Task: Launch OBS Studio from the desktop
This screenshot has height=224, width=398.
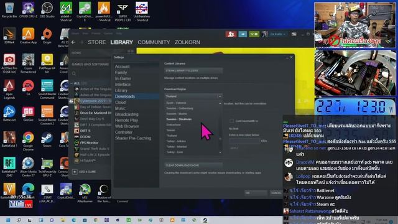Action: pyautogui.click(x=47, y=10)
